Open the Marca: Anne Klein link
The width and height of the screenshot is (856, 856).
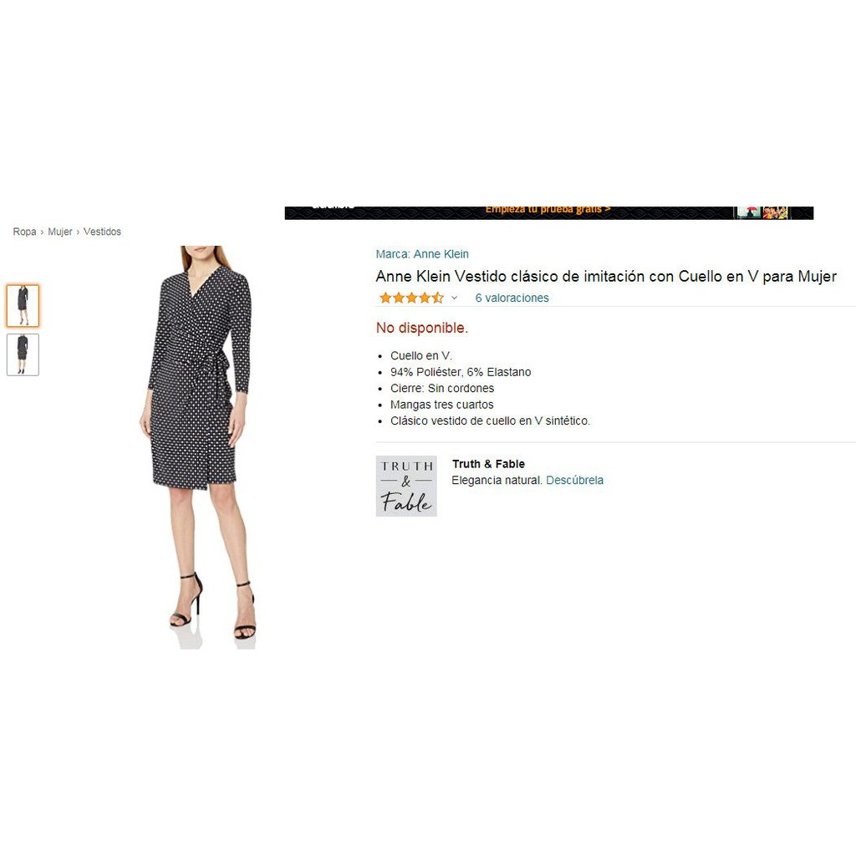(422, 254)
